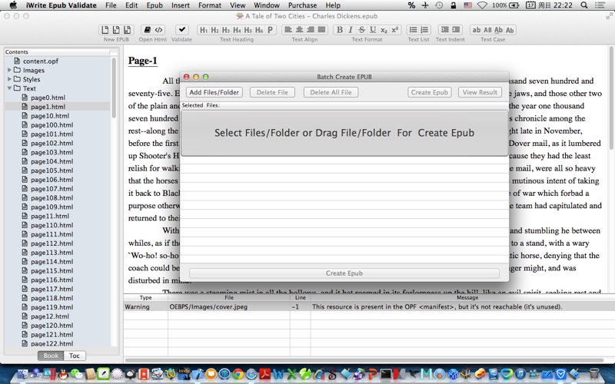Viewport: 615px width, 384px height.
Task: Toggle underline formatting
Action: [373, 30]
